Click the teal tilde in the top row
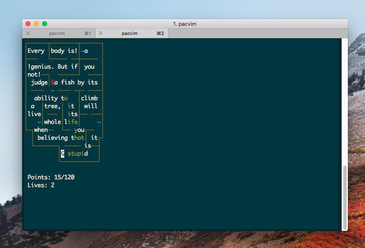This screenshot has height=248, width=365. (x=83, y=51)
